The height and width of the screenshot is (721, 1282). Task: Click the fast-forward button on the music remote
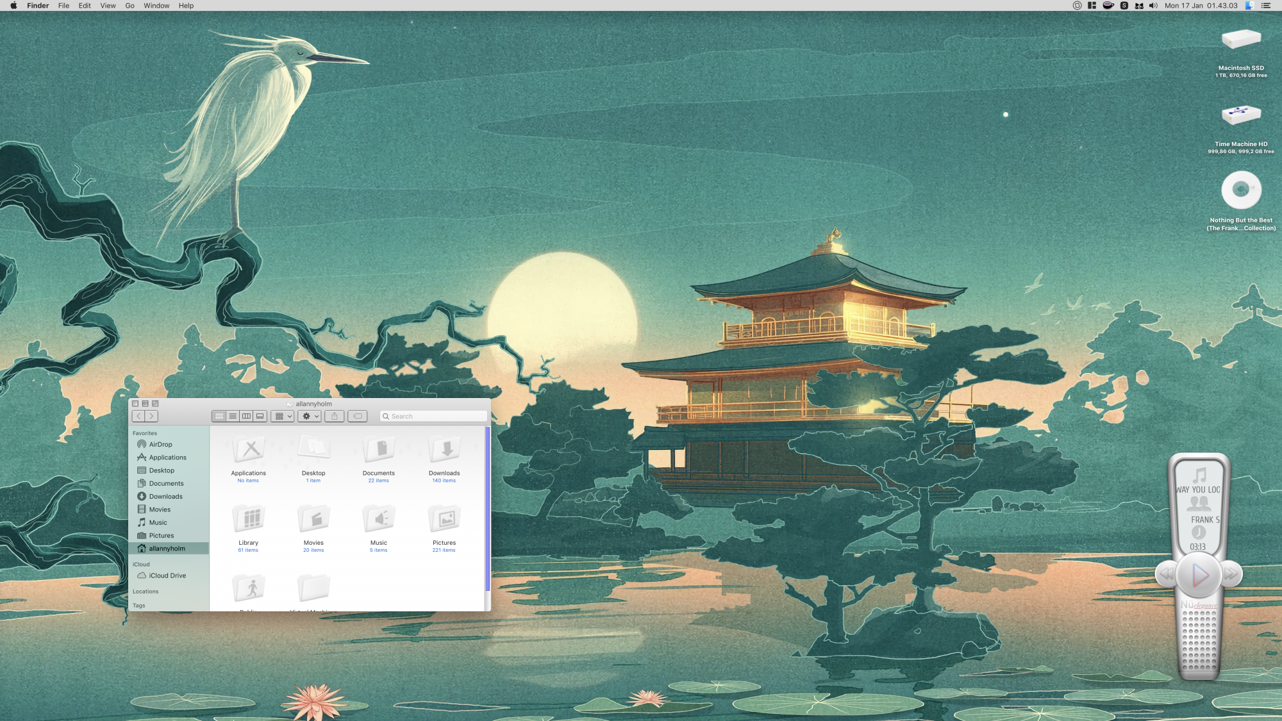pos(1231,574)
